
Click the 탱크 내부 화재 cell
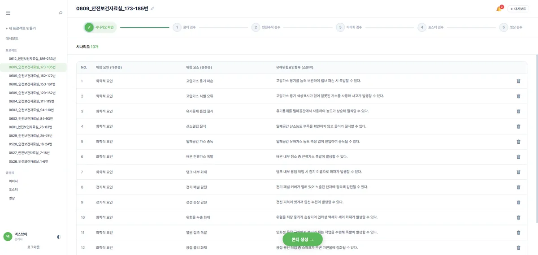[x=196, y=172]
